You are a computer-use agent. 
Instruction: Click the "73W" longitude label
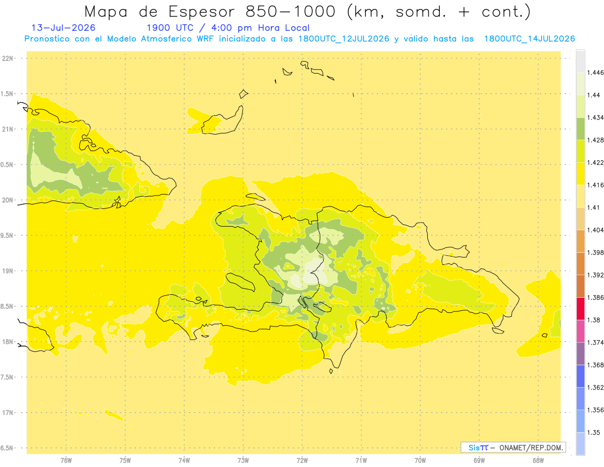243,460
